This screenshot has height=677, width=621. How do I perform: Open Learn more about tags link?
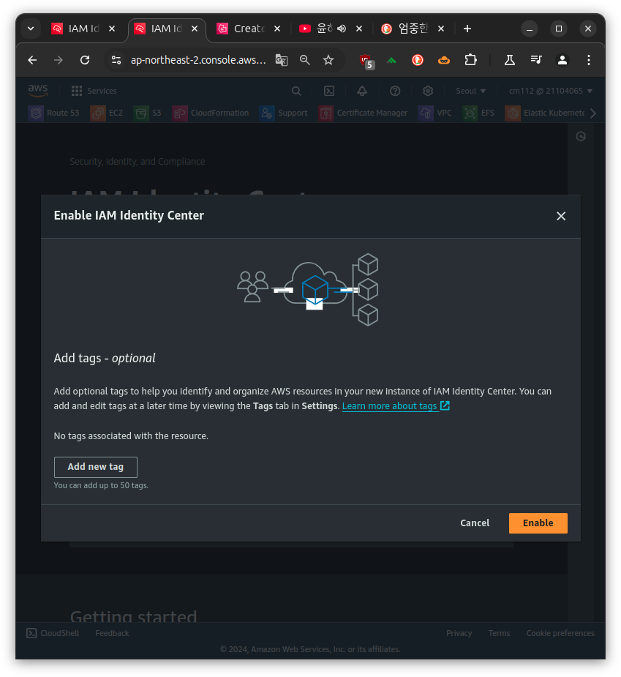click(x=396, y=406)
